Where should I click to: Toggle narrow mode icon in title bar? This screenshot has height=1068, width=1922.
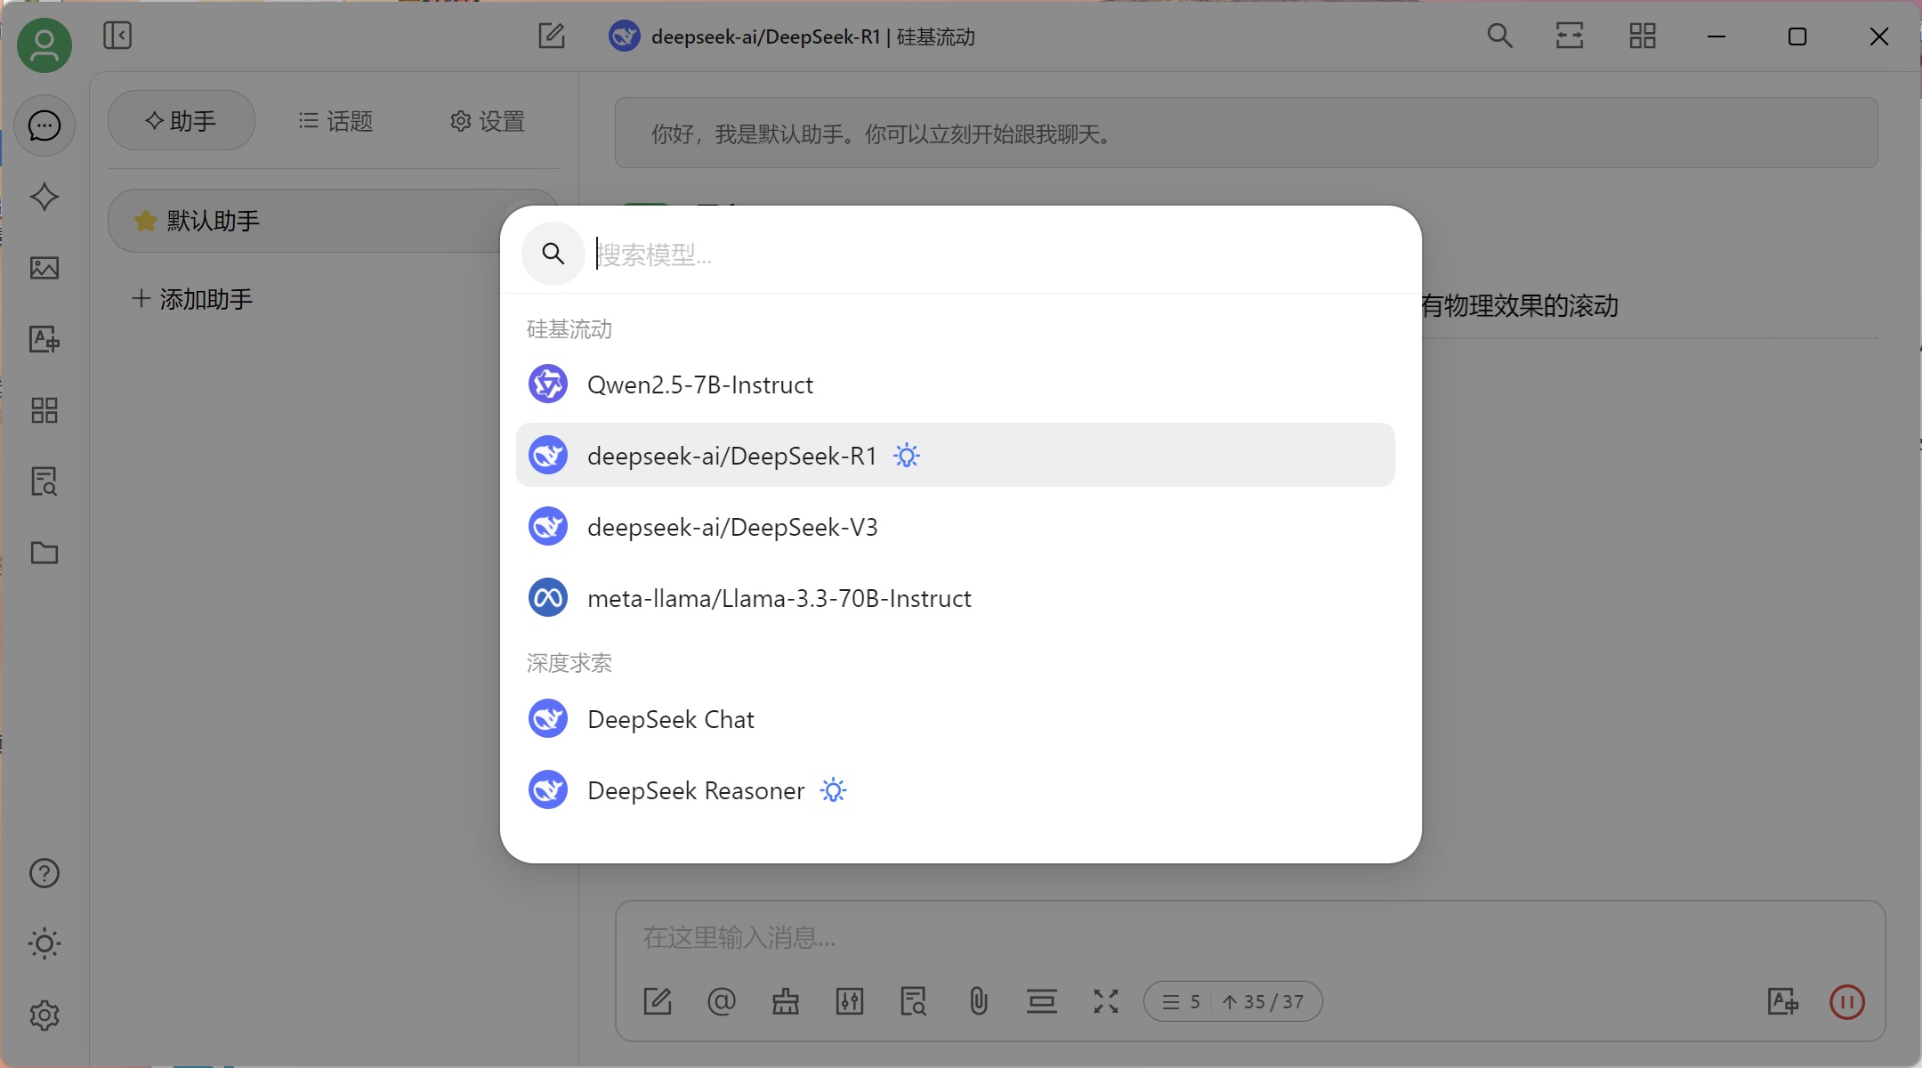pyautogui.click(x=1570, y=36)
